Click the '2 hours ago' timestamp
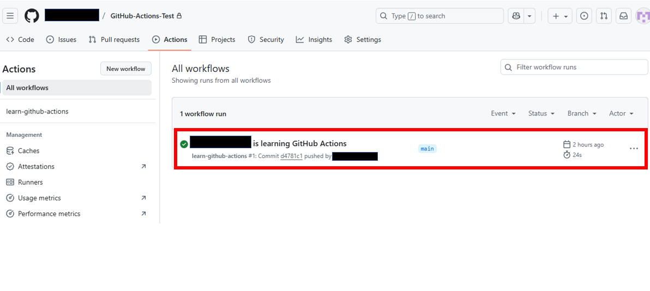 coord(588,144)
